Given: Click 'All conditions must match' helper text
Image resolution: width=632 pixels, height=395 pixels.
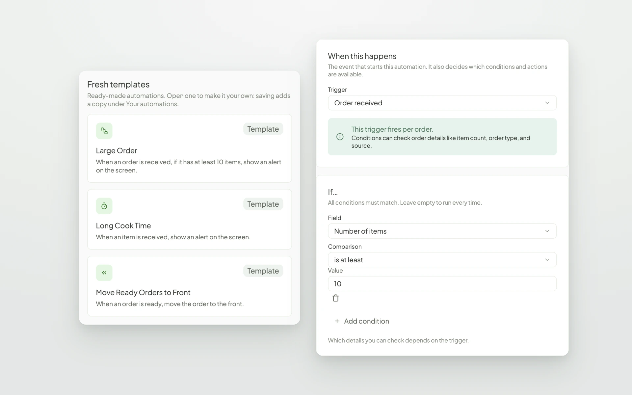Looking at the screenshot, I should pyautogui.click(x=405, y=203).
